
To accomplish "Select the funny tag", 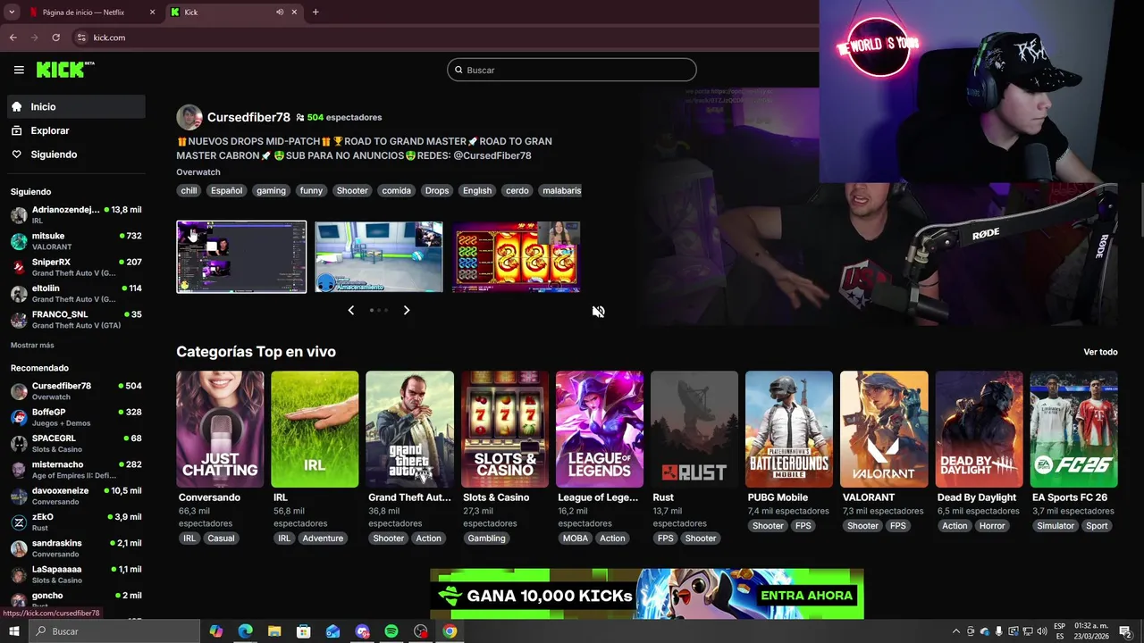I will click(x=311, y=190).
